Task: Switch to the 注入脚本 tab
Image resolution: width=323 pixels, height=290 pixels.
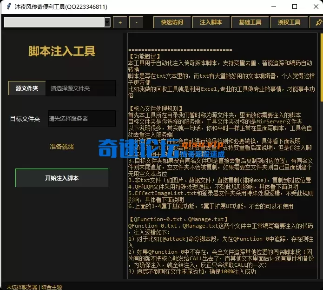Action: point(211,22)
